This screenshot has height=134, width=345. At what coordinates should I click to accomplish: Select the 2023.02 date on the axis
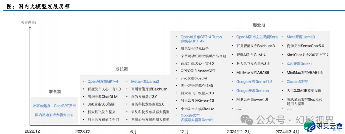[83, 131]
